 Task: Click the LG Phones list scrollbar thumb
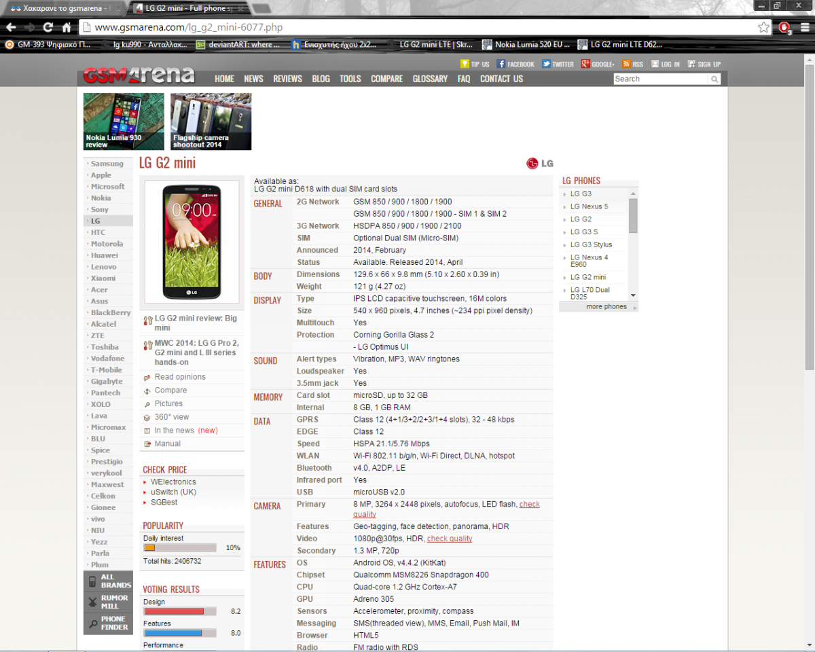pos(633,216)
